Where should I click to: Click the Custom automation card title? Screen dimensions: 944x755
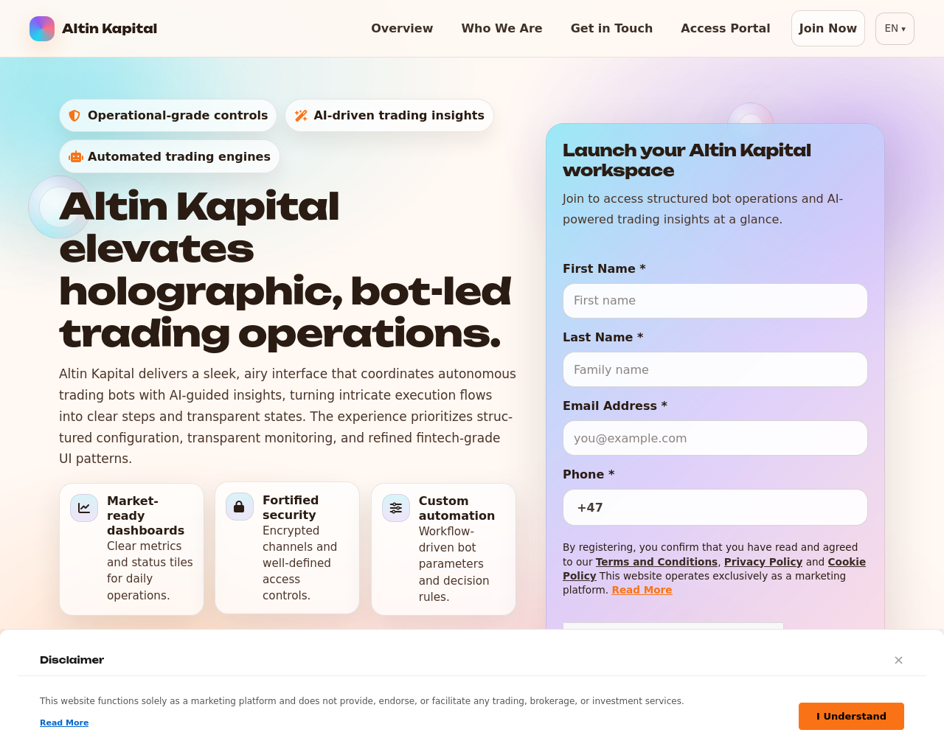coord(457,508)
